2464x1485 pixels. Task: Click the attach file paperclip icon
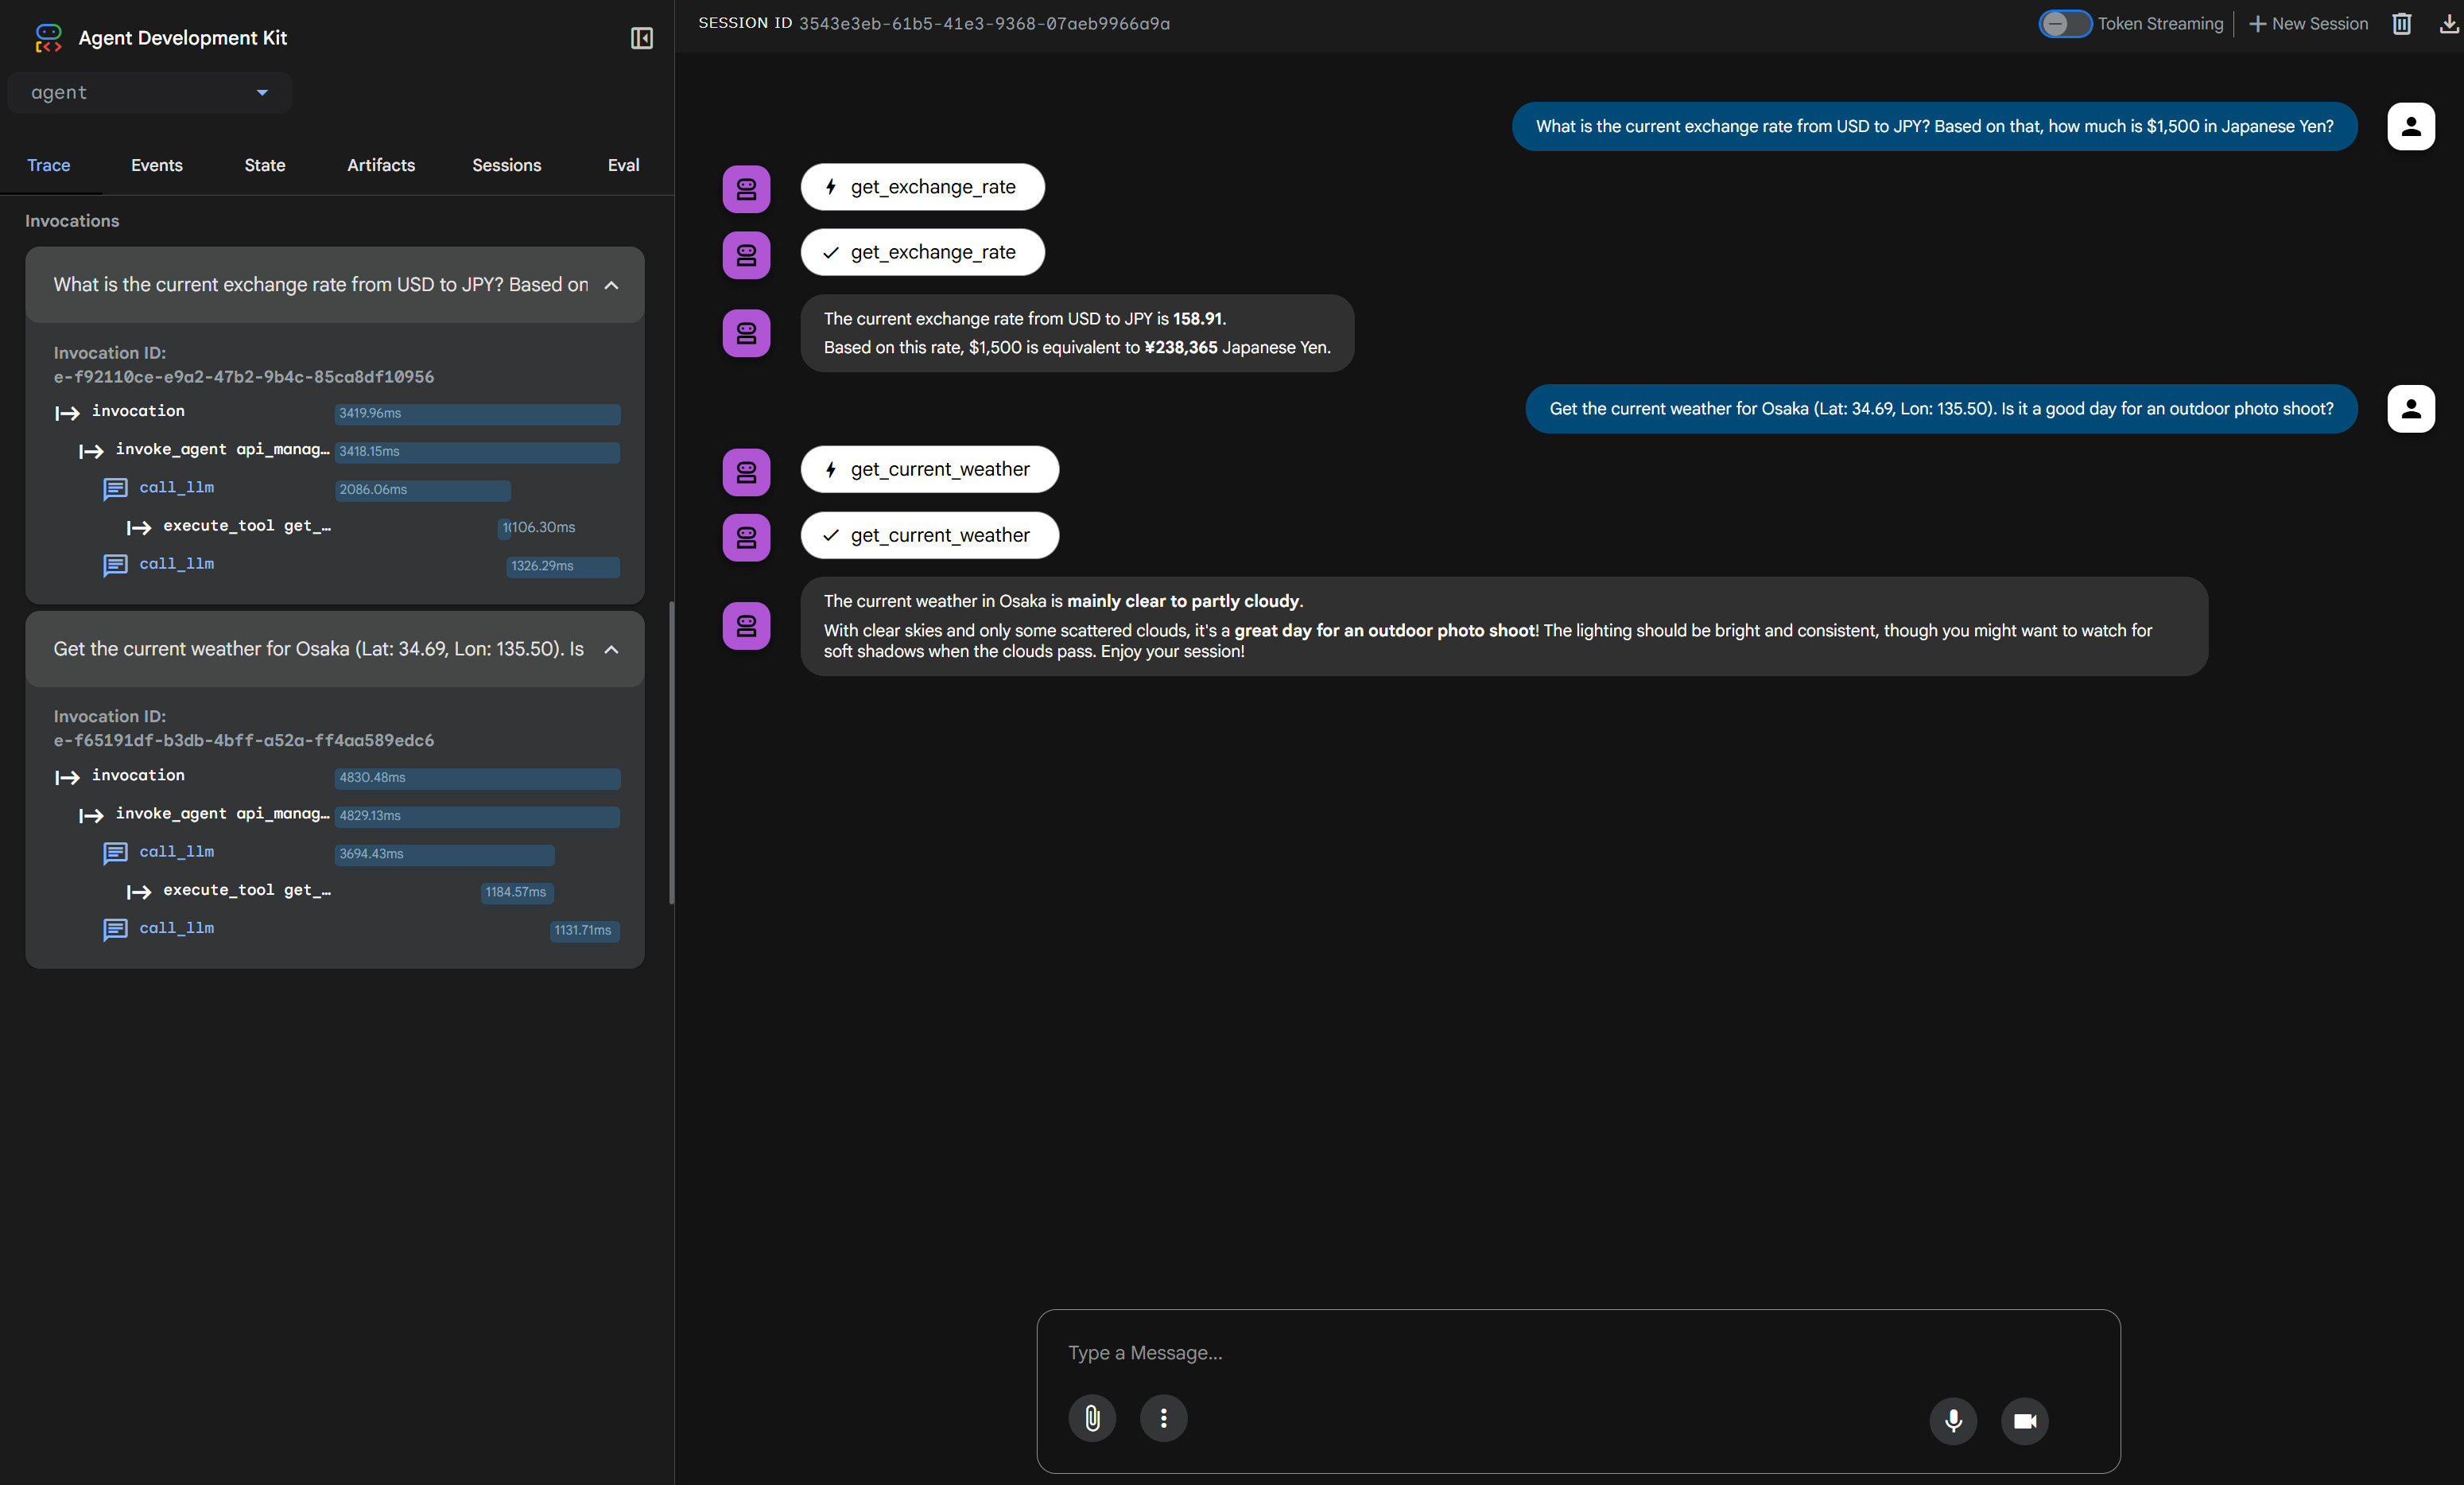[x=1092, y=1418]
